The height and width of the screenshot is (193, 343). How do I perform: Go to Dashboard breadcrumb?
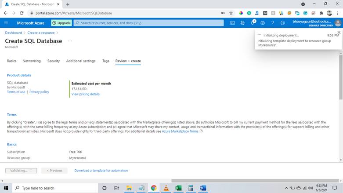(14, 33)
